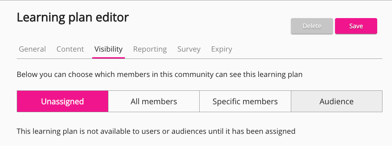Select the active Visibility tab

108,49
